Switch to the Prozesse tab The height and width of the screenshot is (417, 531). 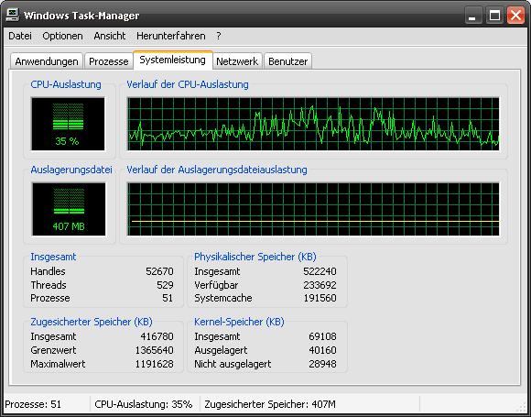point(109,61)
